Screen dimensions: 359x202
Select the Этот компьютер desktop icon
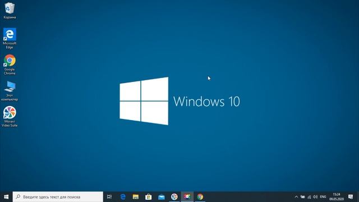coord(10,91)
